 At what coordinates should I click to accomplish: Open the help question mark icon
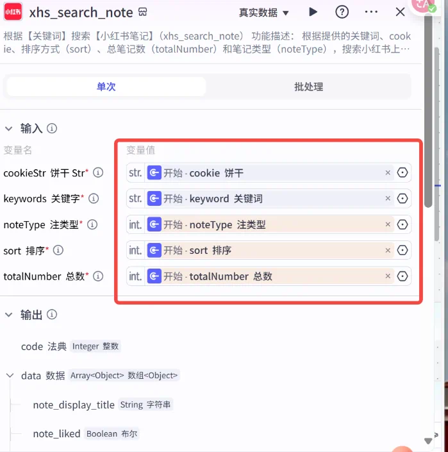(342, 12)
